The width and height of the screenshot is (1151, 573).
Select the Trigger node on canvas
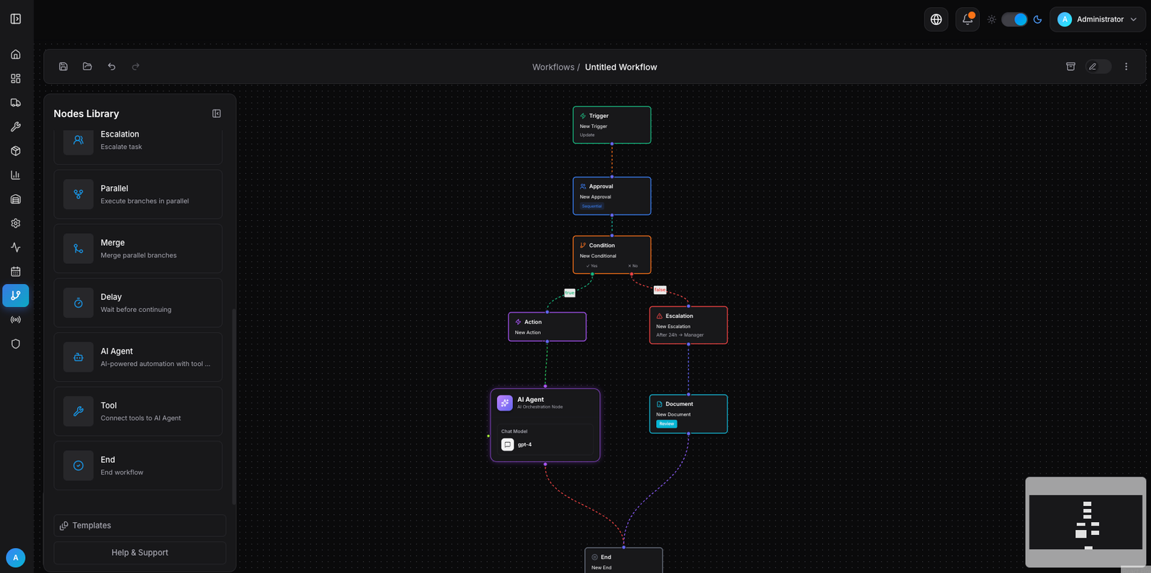click(612, 125)
